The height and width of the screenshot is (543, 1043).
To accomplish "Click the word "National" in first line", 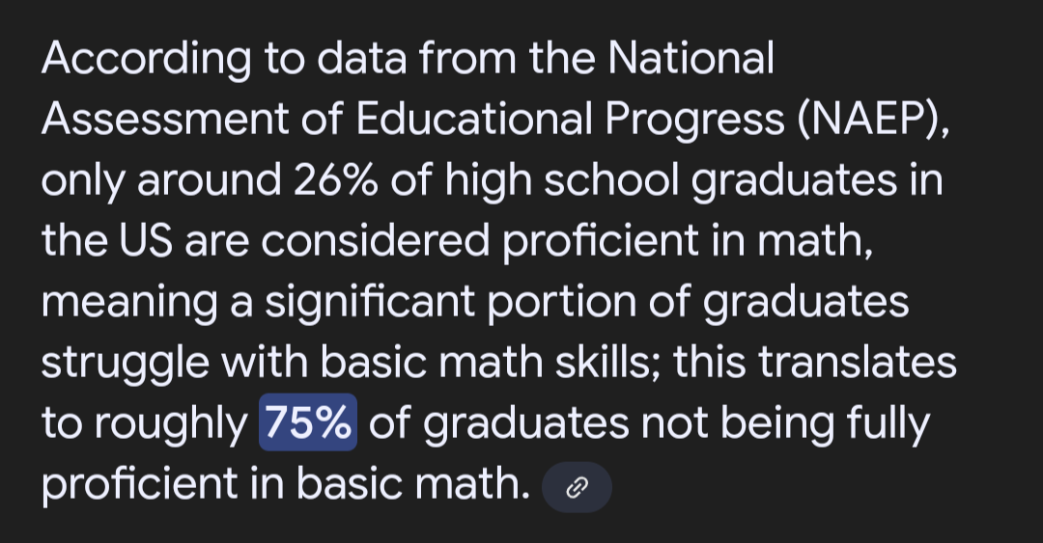I will pos(691,58).
